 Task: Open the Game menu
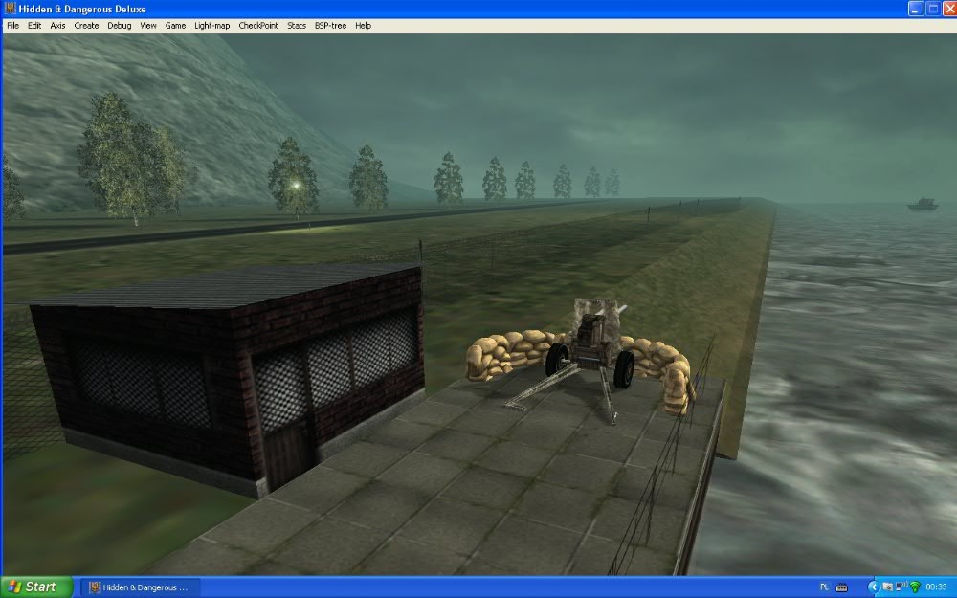coord(175,26)
